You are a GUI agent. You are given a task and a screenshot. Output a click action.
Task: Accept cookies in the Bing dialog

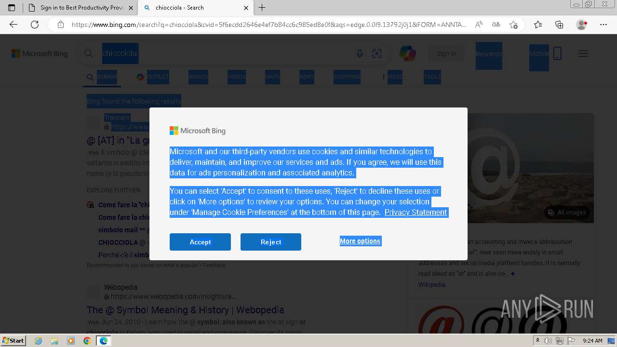tap(200, 242)
